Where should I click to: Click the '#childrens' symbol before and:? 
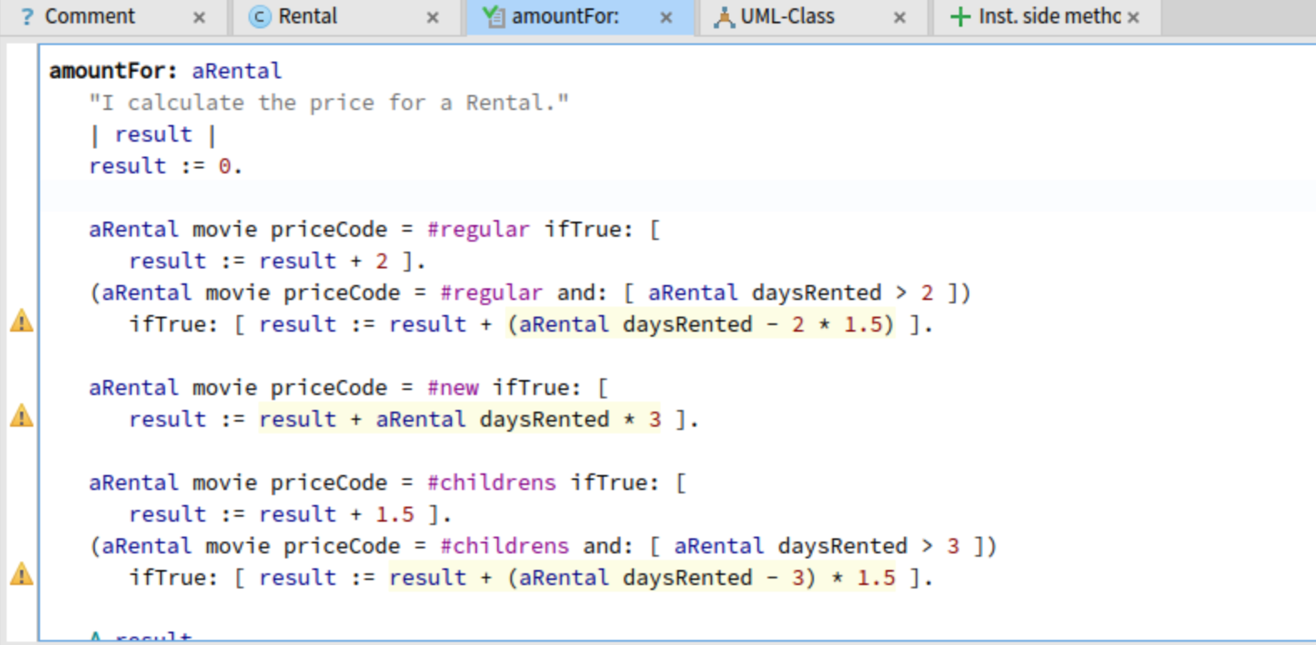click(x=505, y=546)
